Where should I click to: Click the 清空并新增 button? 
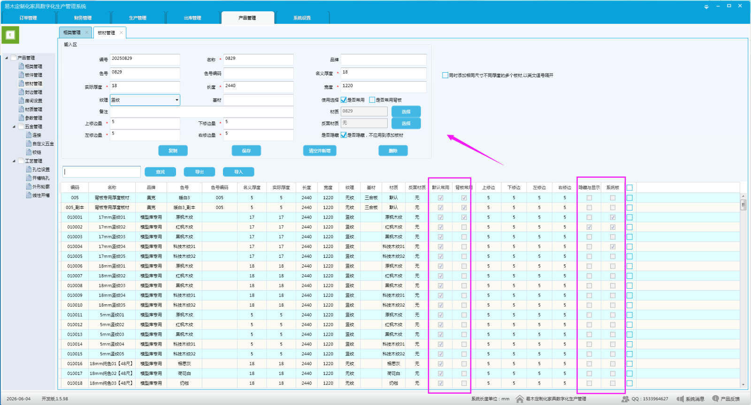point(320,150)
